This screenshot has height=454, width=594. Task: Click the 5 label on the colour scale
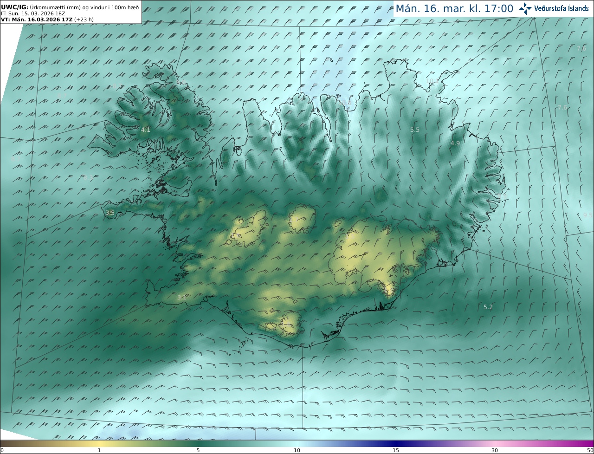coord(198,450)
